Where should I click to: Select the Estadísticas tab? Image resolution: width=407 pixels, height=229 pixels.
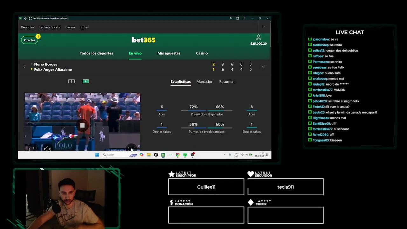click(x=181, y=82)
